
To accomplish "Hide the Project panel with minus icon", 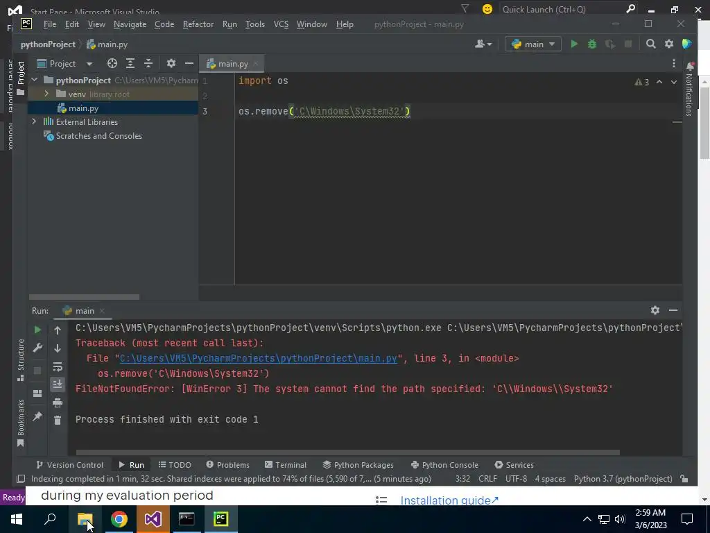I will [x=189, y=63].
